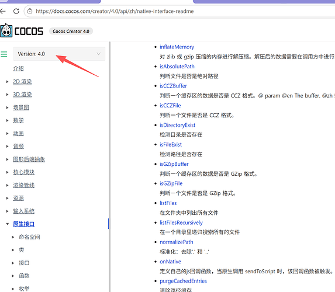Image resolution: width=335 pixels, height=292 pixels.
Task: Expand the 2D 渲染 tree item
Action: (7, 82)
